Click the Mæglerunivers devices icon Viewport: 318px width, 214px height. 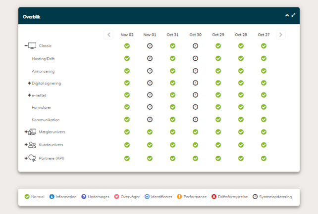[33, 132]
